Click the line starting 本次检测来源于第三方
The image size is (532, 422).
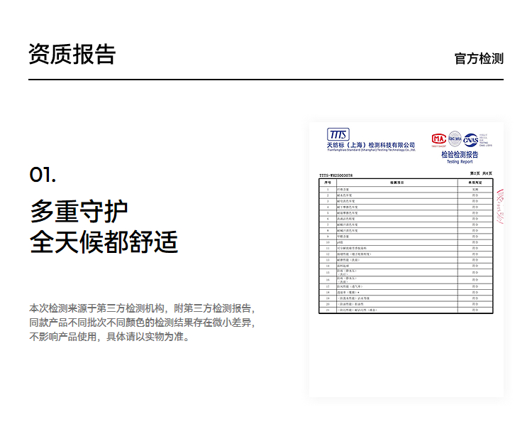[x=142, y=308]
